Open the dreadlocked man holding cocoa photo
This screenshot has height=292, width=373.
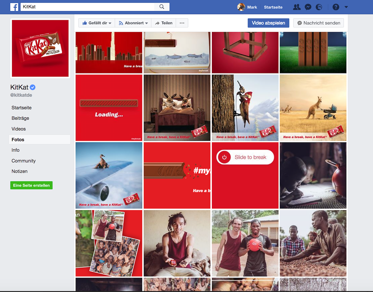click(x=177, y=243)
